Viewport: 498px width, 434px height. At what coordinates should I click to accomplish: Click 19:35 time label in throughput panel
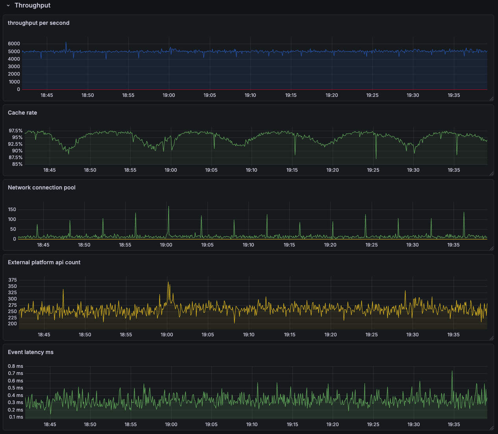[x=454, y=95]
